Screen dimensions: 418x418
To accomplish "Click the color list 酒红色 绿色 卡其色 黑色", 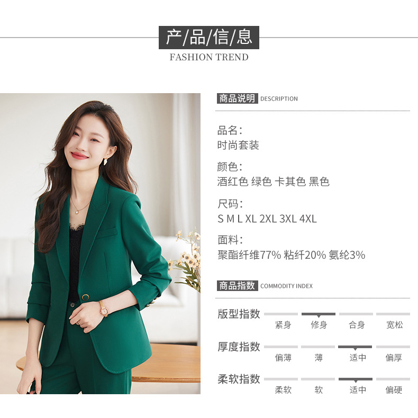I will 273,182.
